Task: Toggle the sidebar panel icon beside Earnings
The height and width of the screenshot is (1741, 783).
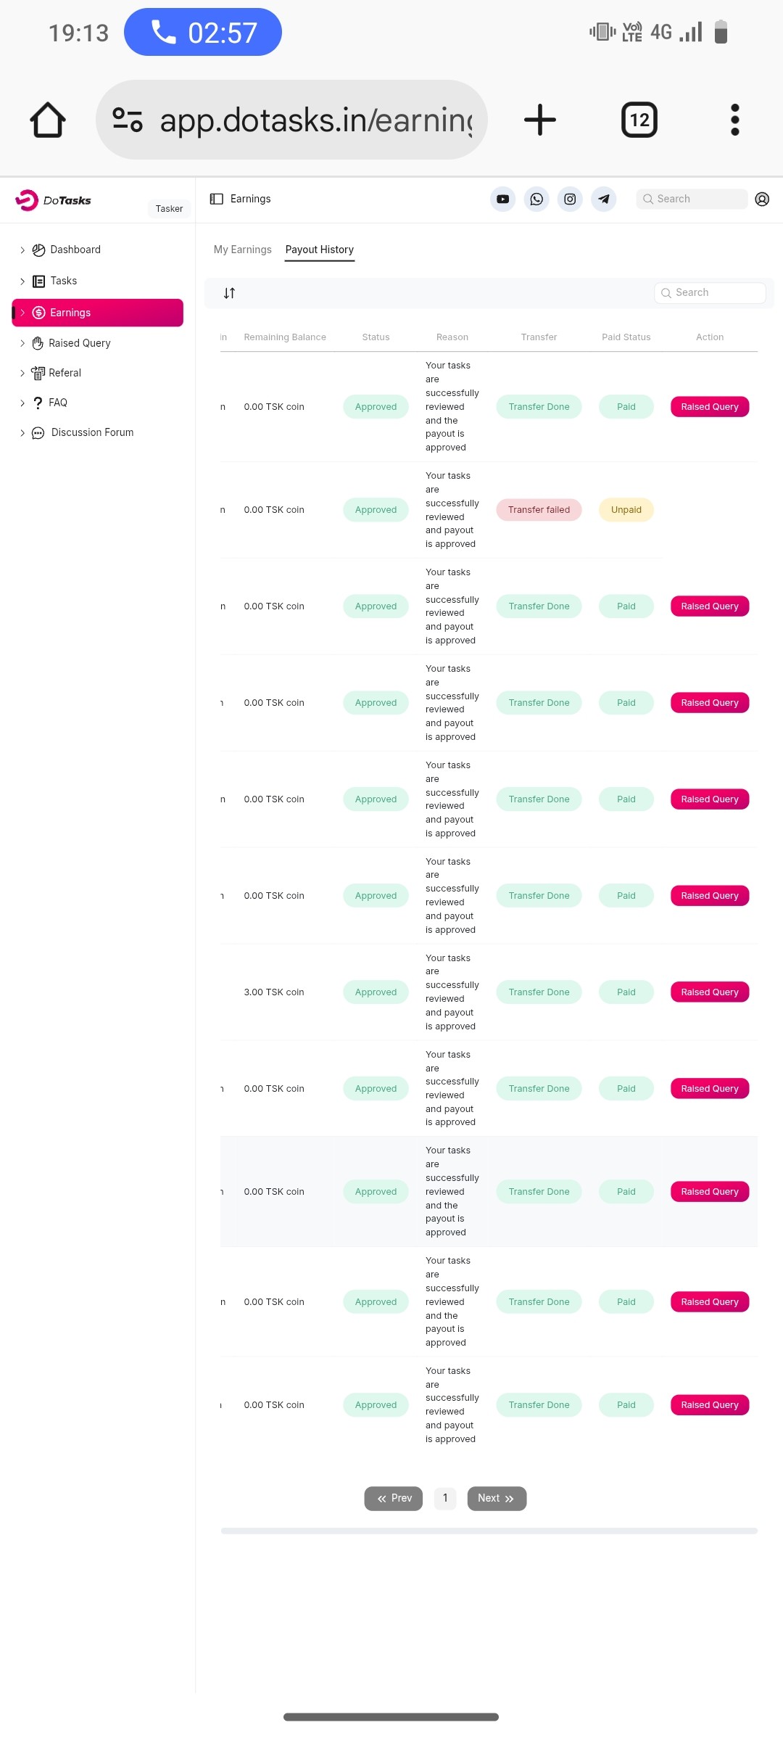Action: click(x=216, y=199)
